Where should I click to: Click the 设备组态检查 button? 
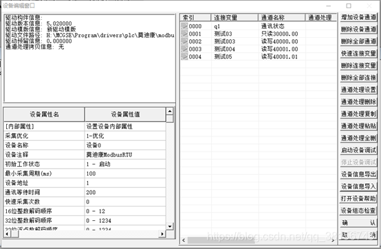[x=358, y=211]
